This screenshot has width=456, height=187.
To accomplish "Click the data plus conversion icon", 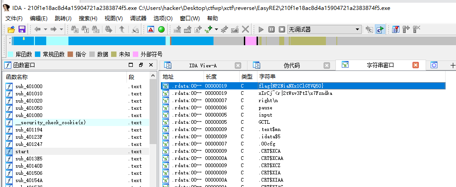I will click(188, 29).
